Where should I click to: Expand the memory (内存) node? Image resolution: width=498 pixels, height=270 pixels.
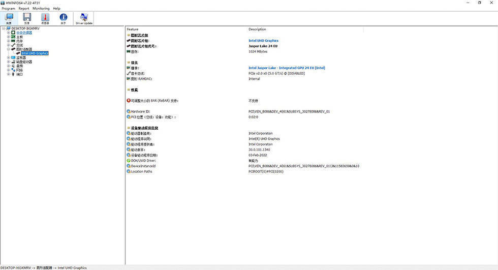(9, 41)
